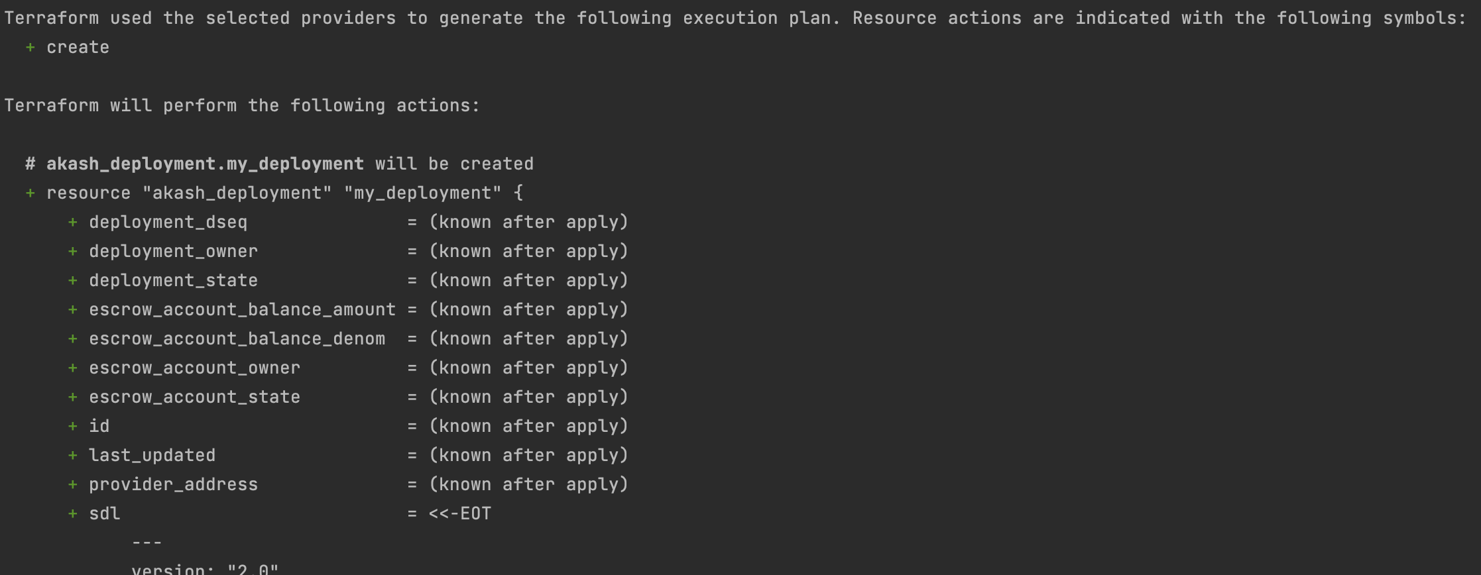The image size is (1481, 575).
Task: Click the escrow_account_owner attribute name
Action: (194, 368)
